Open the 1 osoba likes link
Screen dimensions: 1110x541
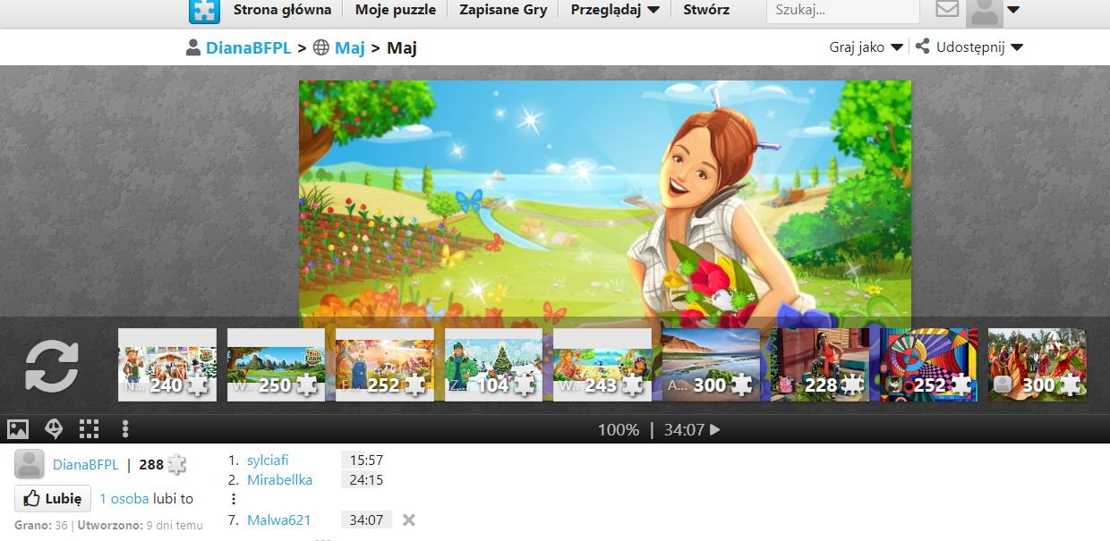tap(124, 498)
